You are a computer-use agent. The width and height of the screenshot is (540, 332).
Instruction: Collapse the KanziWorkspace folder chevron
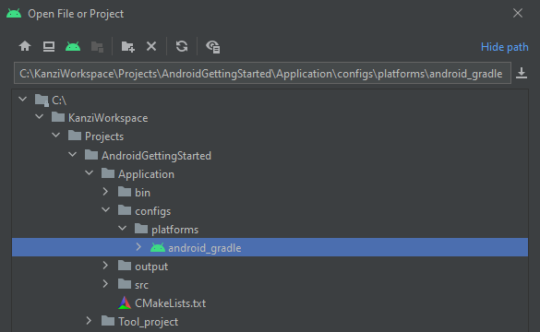(40, 117)
